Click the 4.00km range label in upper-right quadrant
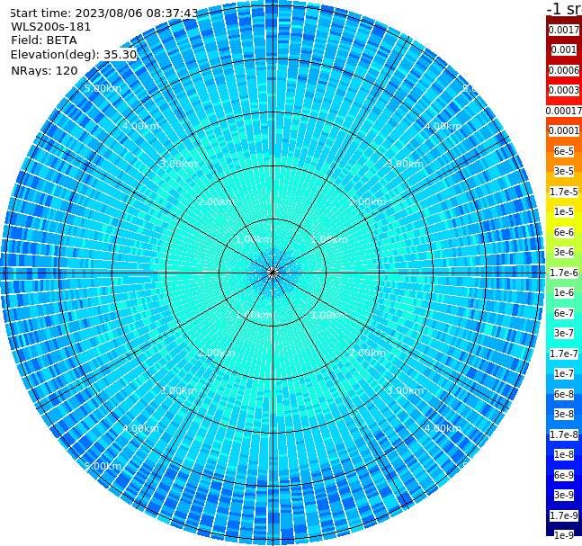This screenshot has width=582, height=546. [x=443, y=126]
